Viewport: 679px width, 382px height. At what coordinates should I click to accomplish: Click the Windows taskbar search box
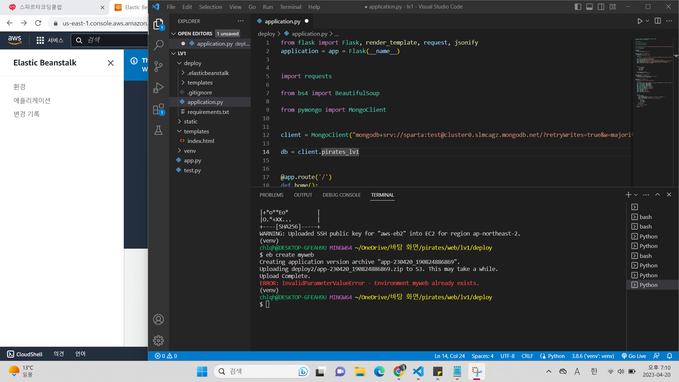(x=262, y=371)
